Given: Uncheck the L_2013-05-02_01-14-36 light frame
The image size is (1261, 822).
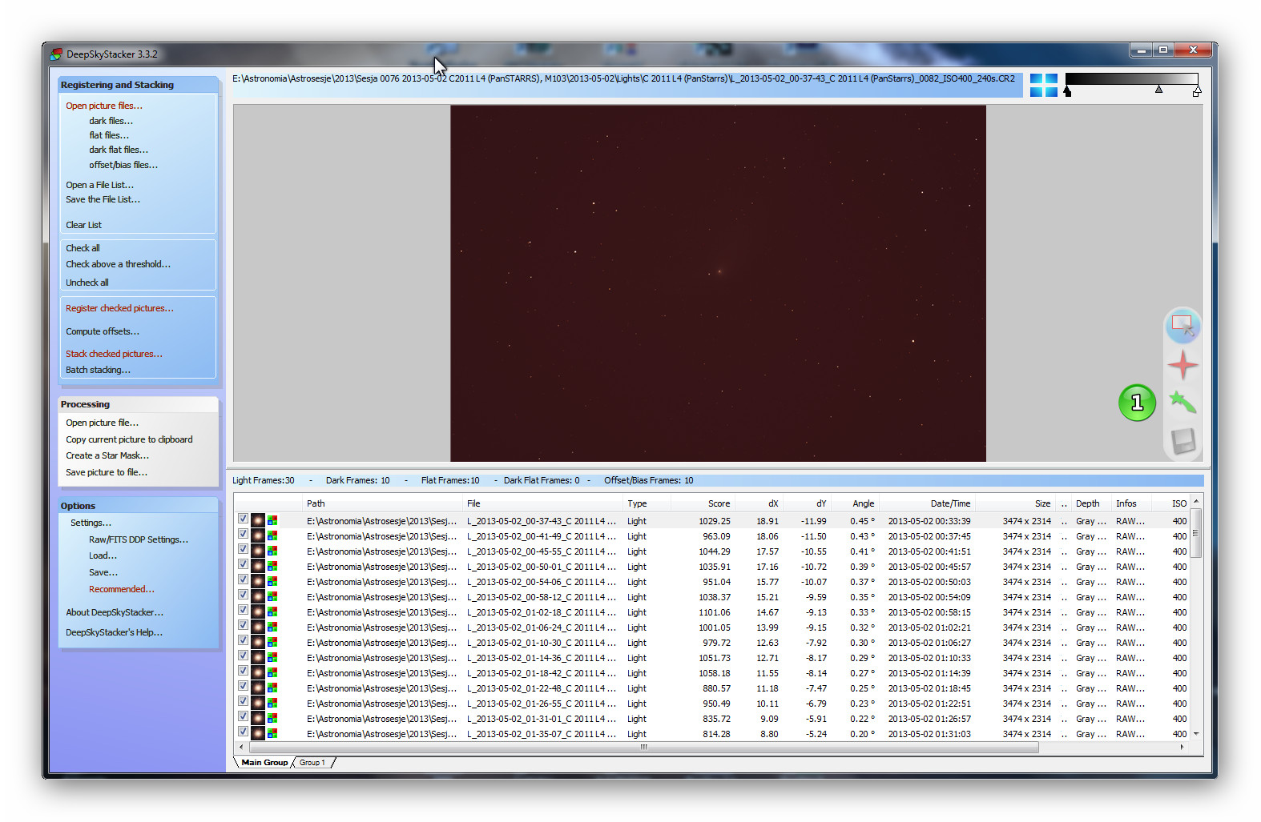Looking at the screenshot, I should [243, 656].
